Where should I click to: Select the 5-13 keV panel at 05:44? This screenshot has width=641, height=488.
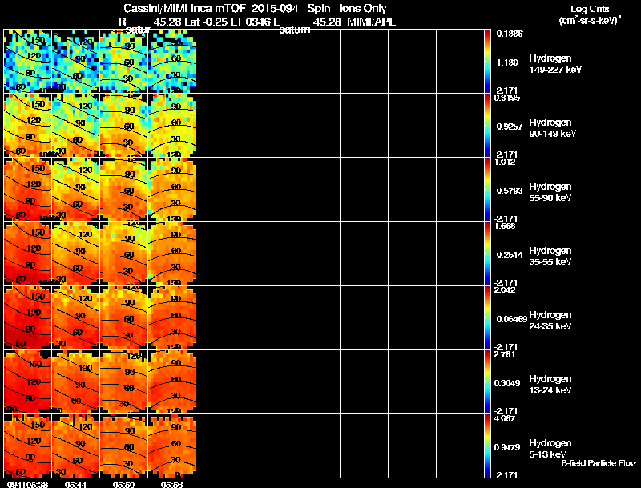[75, 446]
